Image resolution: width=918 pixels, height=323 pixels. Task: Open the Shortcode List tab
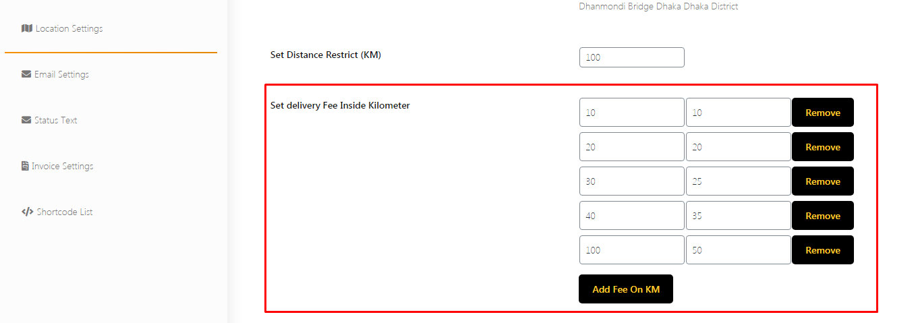click(x=64, y=212)
